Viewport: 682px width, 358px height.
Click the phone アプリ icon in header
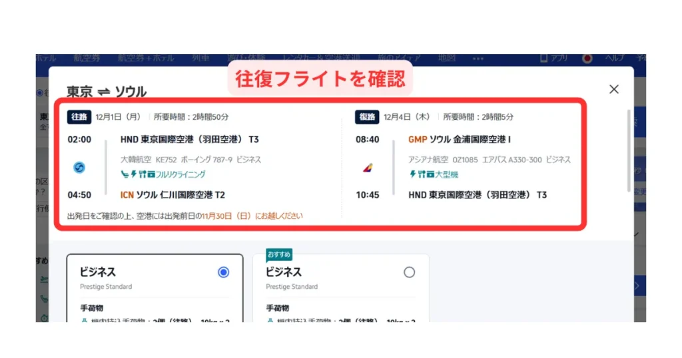(x=543, y=59)
